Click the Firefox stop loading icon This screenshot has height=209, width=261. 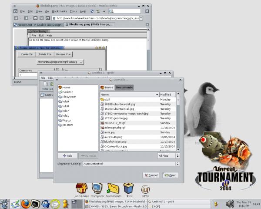pyautogui.click(x=41, y=18)
